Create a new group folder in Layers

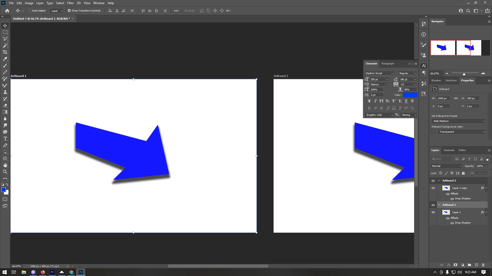coord(469,265)
